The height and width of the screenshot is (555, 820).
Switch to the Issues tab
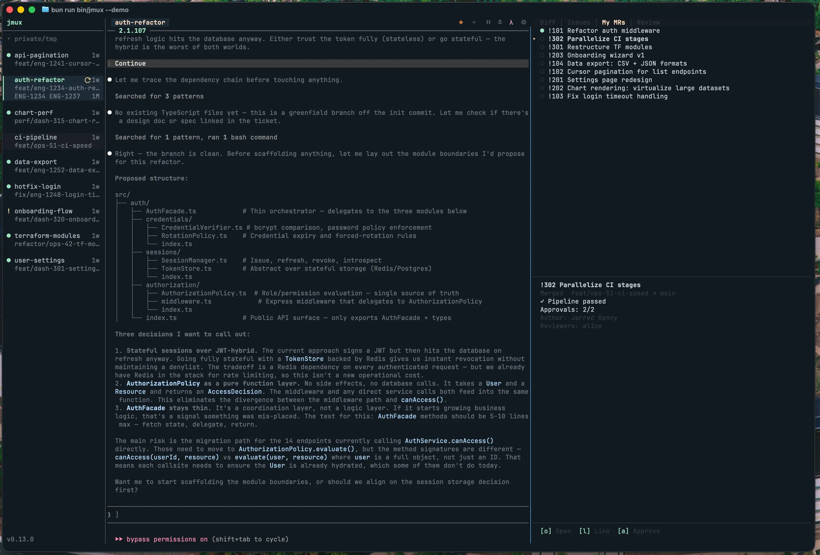(578, 22)
